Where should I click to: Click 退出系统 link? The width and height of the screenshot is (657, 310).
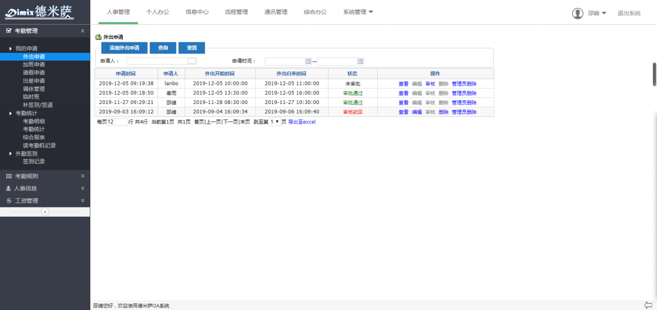pyautogui.click(x=629, y=13)
